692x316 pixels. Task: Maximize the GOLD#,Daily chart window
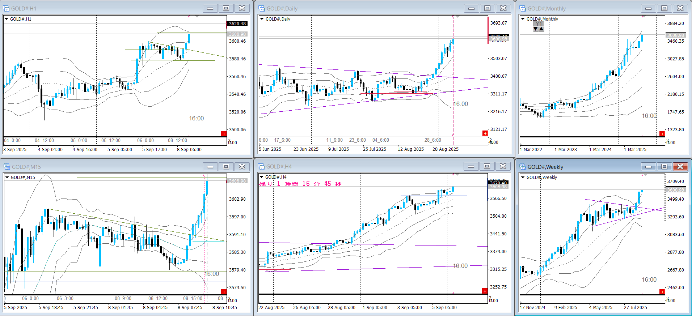pyautogui.click(x=488, y=8)
